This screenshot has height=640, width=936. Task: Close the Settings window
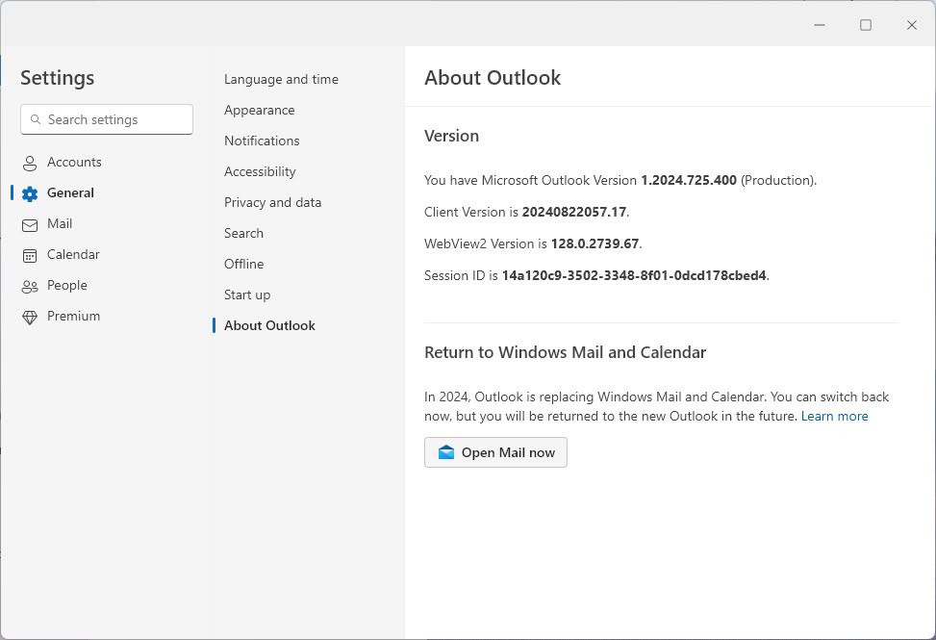tap(912, 24)
